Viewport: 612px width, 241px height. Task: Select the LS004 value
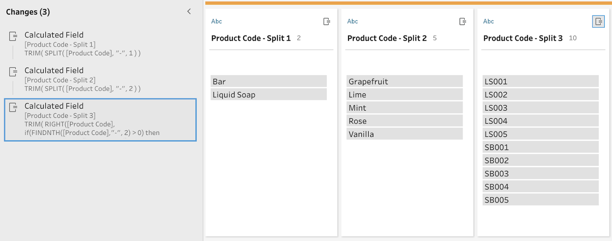[x=541, y=121]
